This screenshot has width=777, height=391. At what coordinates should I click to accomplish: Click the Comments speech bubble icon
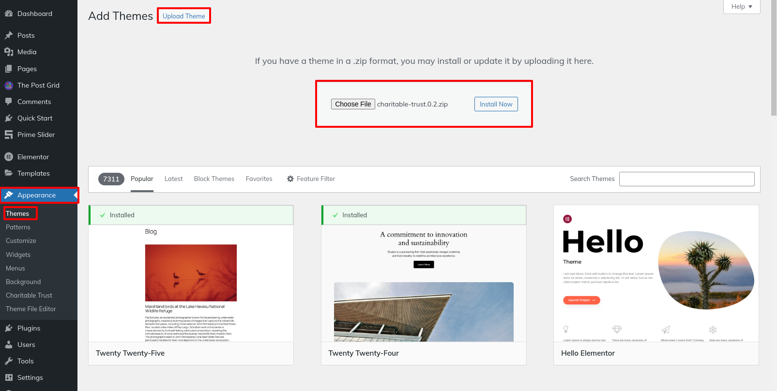tap(9, 102)
